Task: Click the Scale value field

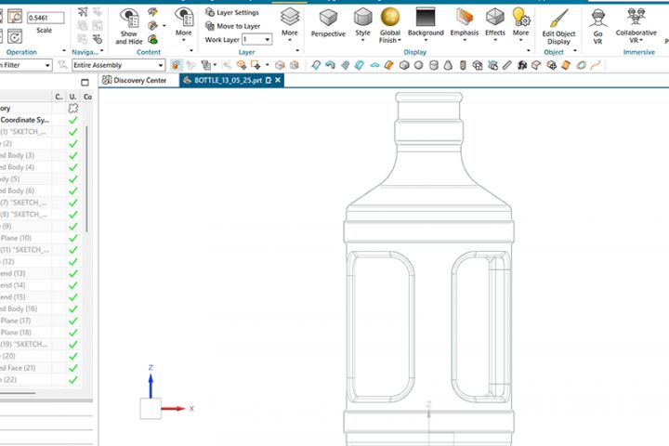Action: pos(46,18)
